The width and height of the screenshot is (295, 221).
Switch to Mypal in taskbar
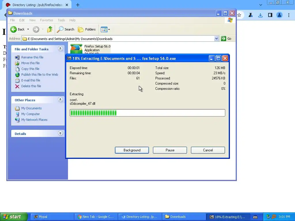[52, 217]
